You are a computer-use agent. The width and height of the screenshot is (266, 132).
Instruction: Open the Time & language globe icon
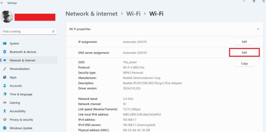pyautogui.click(x=5, y=94)
